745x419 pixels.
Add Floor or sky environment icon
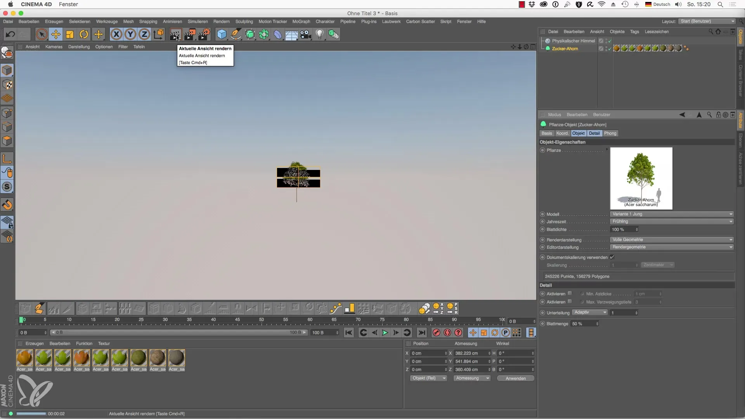[x=292, y=34]
